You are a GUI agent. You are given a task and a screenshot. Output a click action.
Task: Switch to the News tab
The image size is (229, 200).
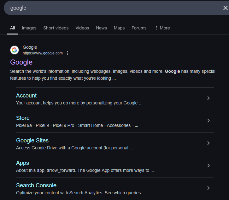click(x=101, y=28)
